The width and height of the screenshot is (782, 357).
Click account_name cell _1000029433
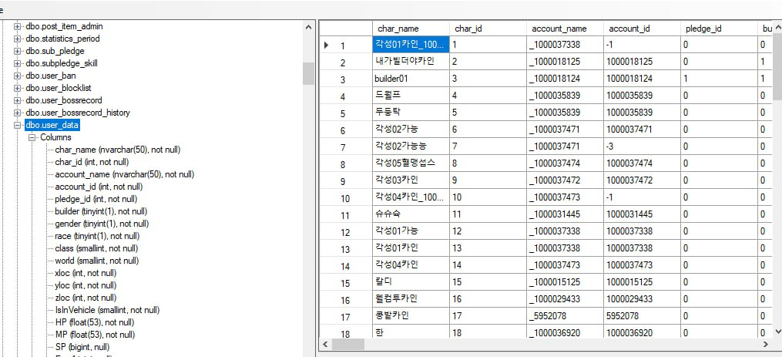[565, 299]
